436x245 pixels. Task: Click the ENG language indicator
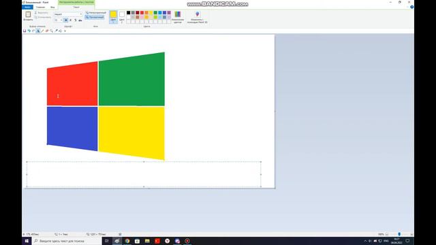tap(386, 241)
